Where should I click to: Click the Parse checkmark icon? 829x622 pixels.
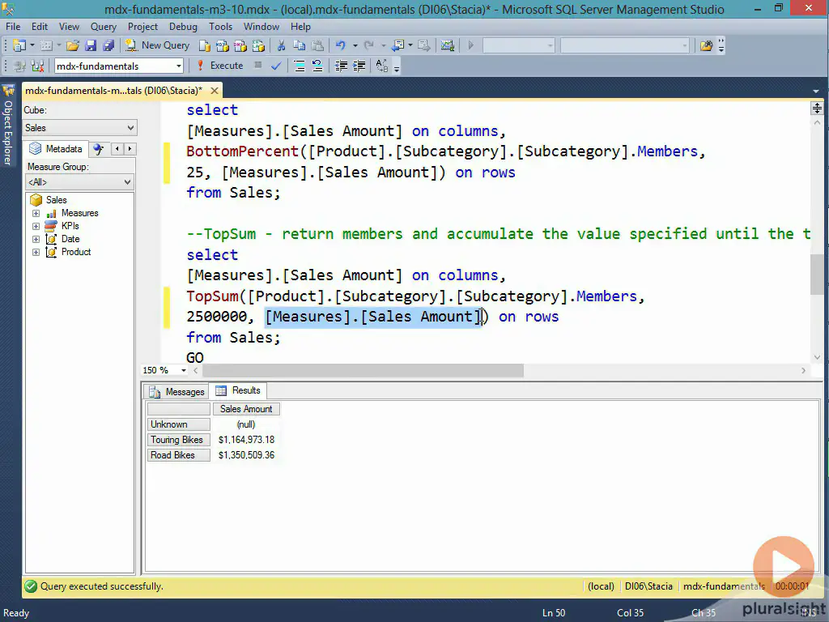pos(276,66)
